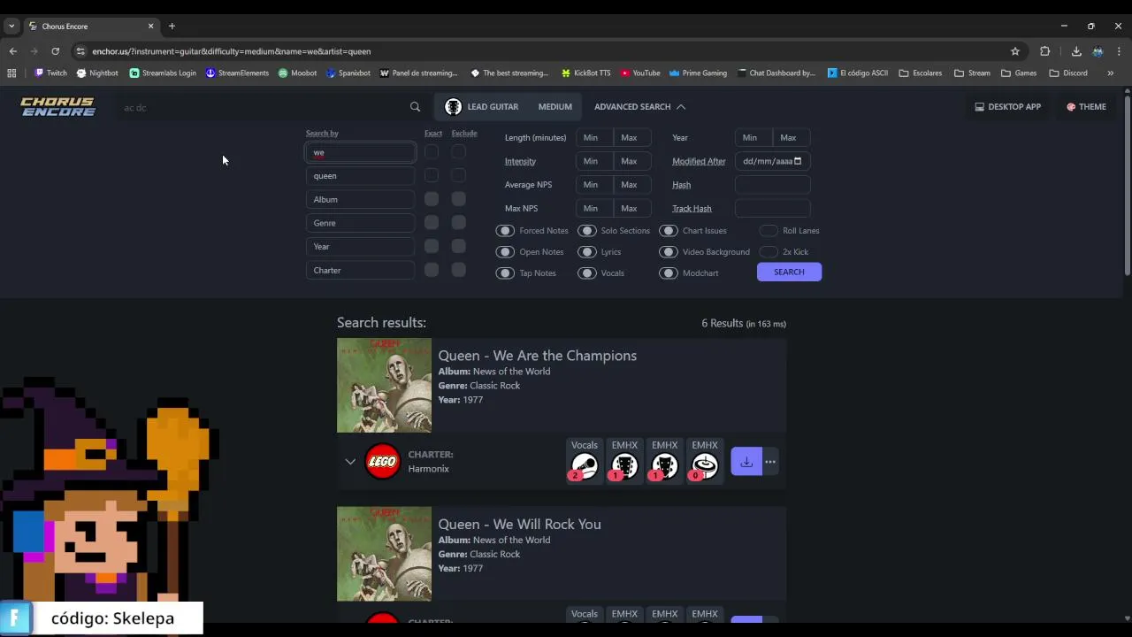The width and height of the screenshot is (1132, 637).
Task: Open the Games bookmark folder
Action: [1019, 73]
